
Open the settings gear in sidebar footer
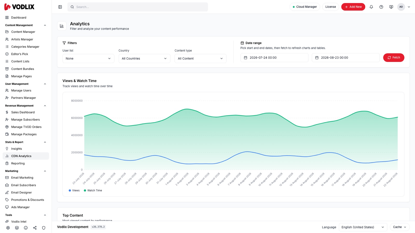pyautogui.click(x=8, y=228)
